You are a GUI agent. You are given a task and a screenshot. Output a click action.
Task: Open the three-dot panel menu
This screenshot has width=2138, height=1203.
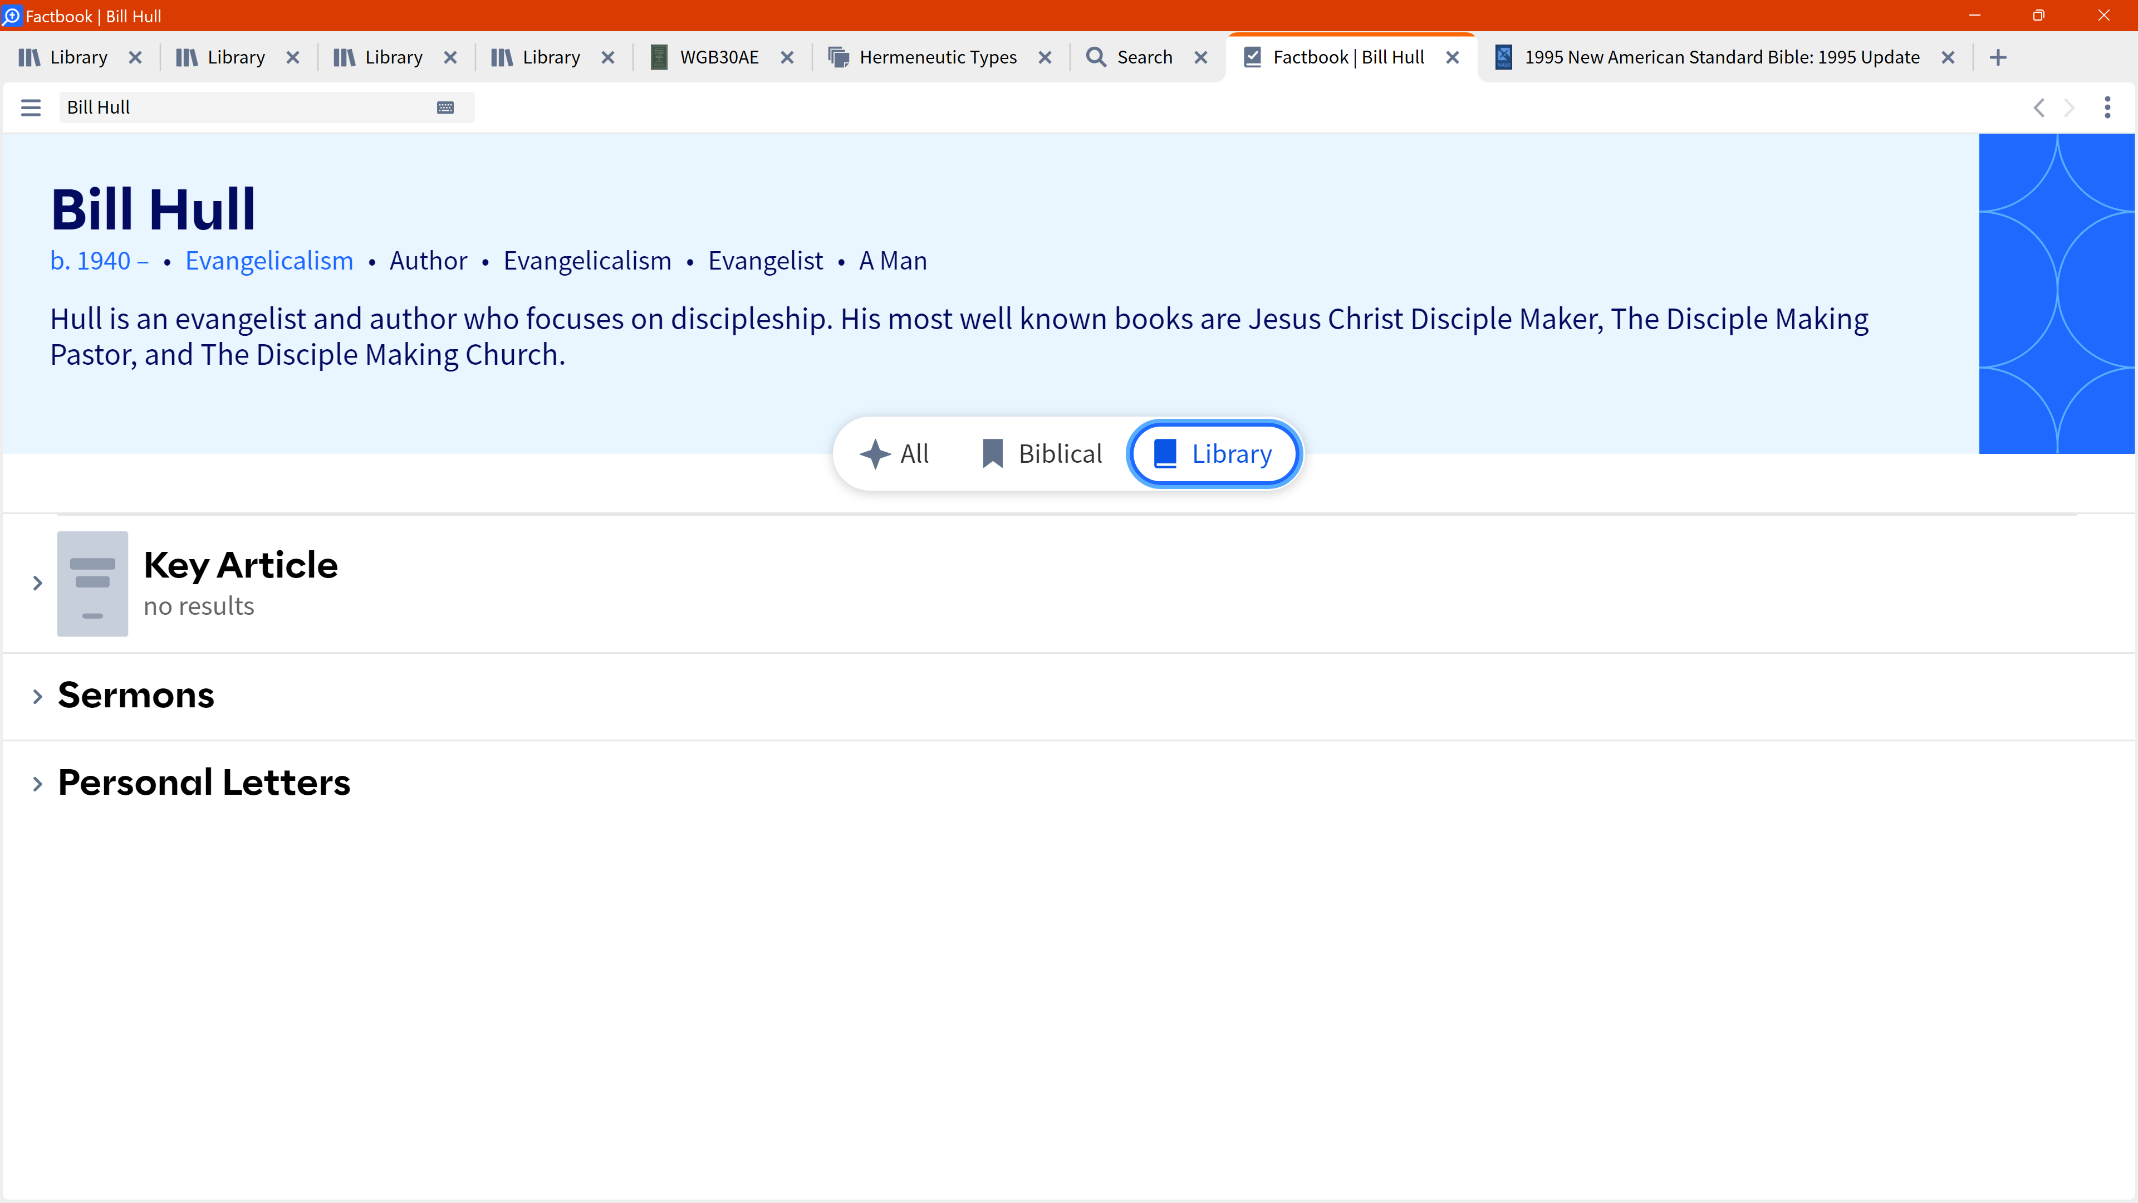click(x=2107, y=107)
